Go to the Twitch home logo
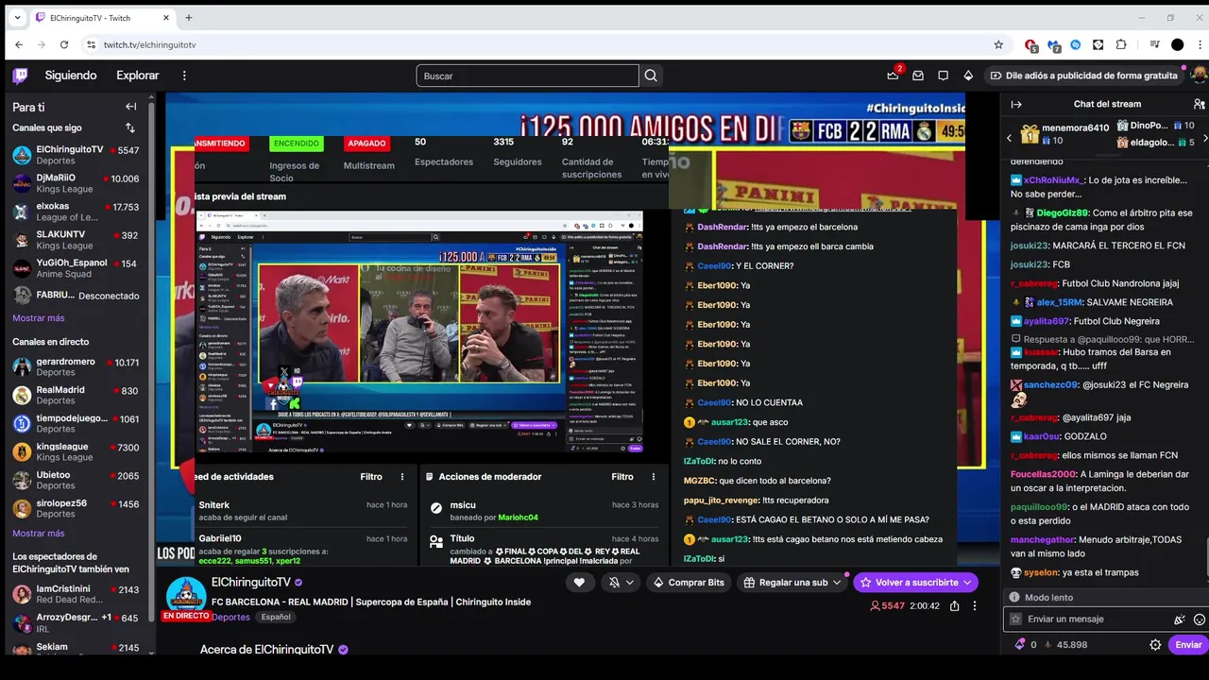Image resolution: width=1209 pixels, height=680 pixels. click(x=20, y=76)
